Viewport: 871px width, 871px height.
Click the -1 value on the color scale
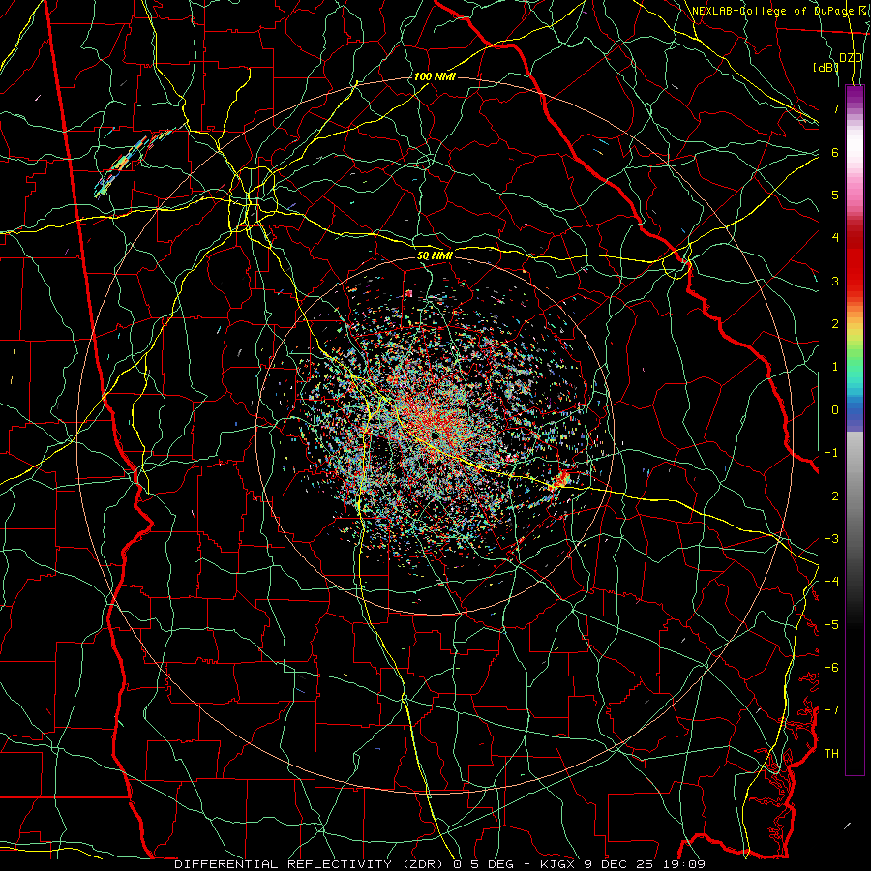tap(831, 453)
